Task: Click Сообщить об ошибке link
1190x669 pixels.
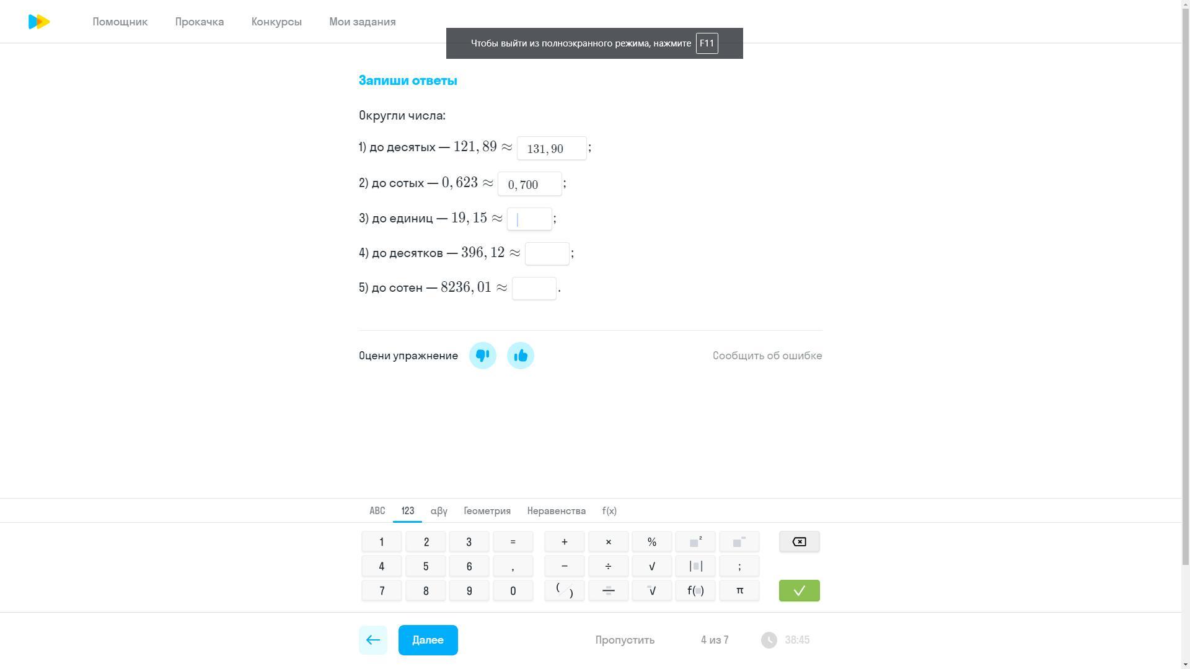Action: click(767, 356)
